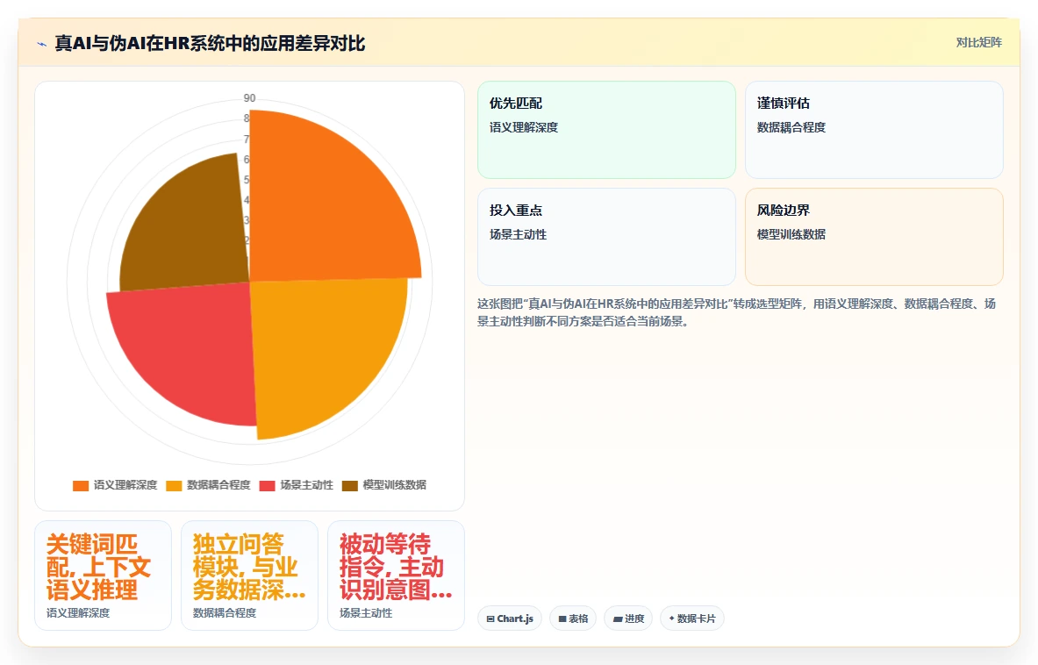Open the 谨慎评估 card
Screen dimensions: 1038x665
click(874, 130)
